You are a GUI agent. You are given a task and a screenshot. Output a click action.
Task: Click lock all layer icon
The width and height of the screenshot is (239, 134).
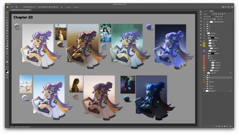[215, 19]
